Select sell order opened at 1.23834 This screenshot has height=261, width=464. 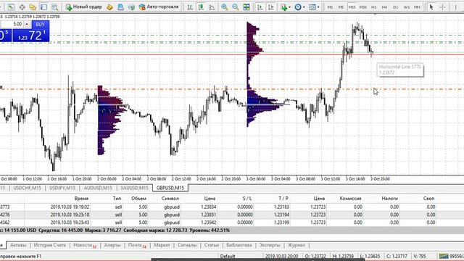pos(217,207)
